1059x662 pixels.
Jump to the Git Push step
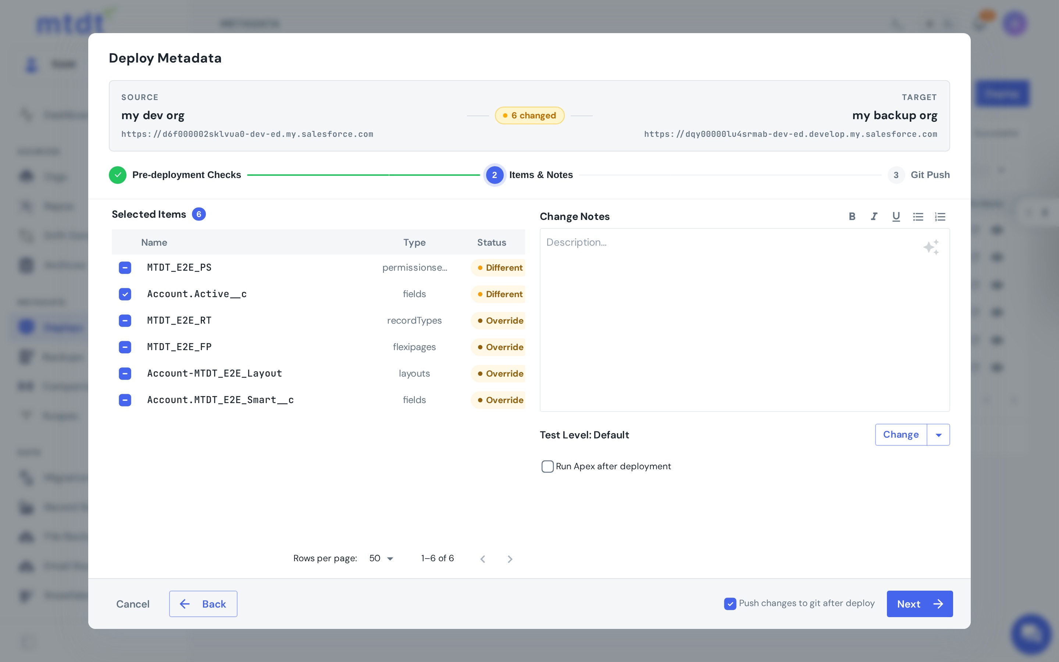[x=919, y=175]
